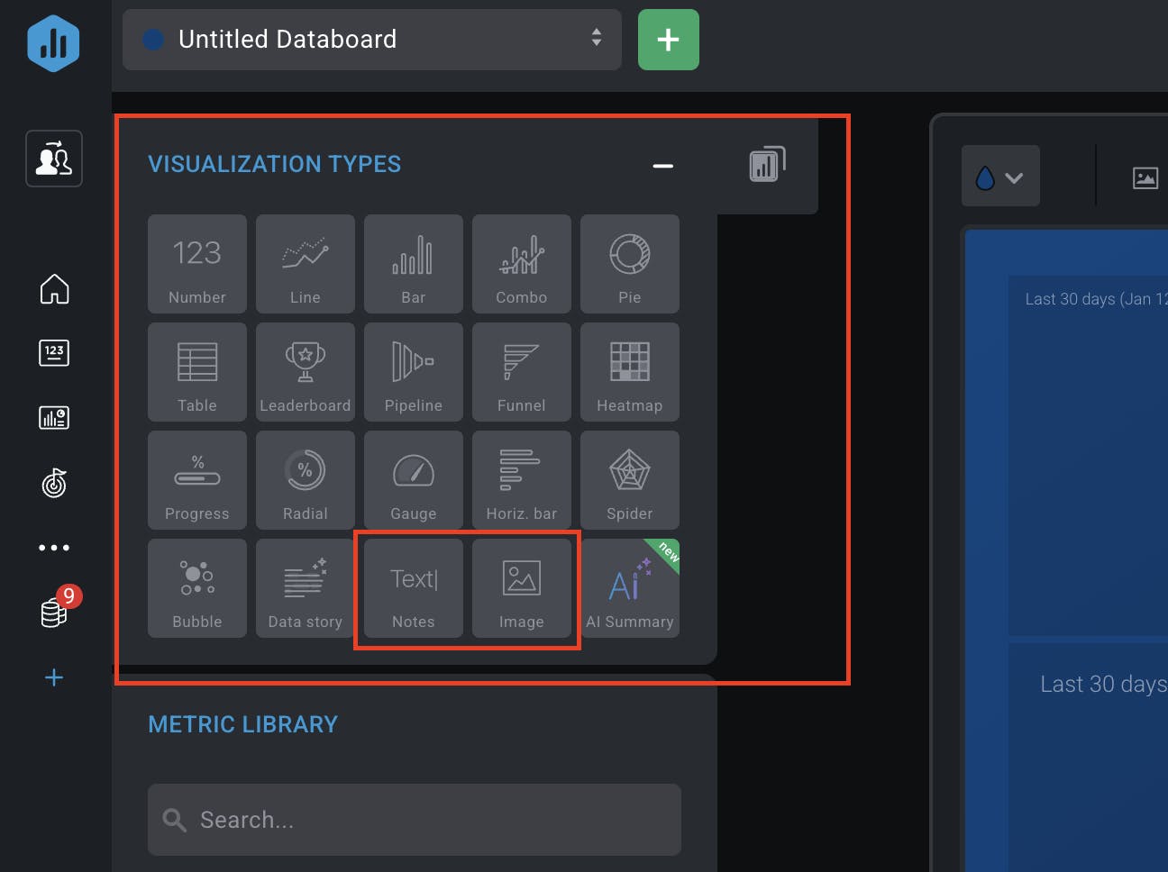
Task: Open Data Sources showing 9 notifications
Action: click(x=54, y=609)
